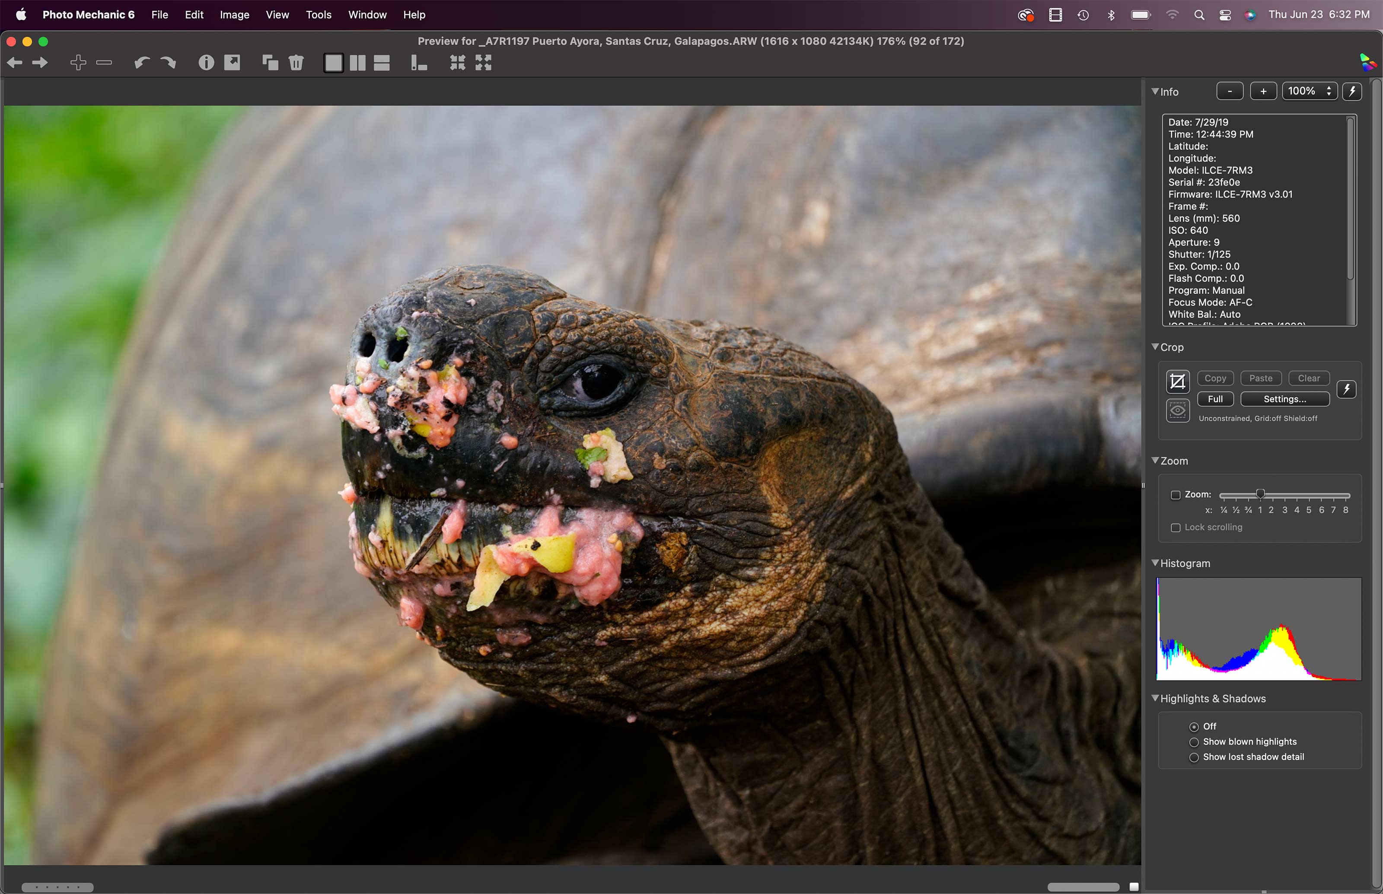The height and width of the screenshot is (894, 1383).
Task: Collapse the Info panel section
Action: (x=1155, y=91)
